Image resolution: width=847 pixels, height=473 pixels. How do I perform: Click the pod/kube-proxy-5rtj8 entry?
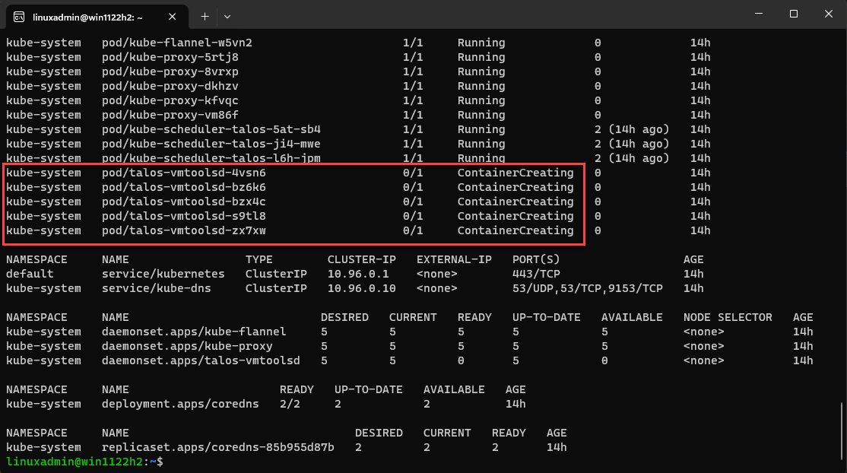click(x=170, y=57)
